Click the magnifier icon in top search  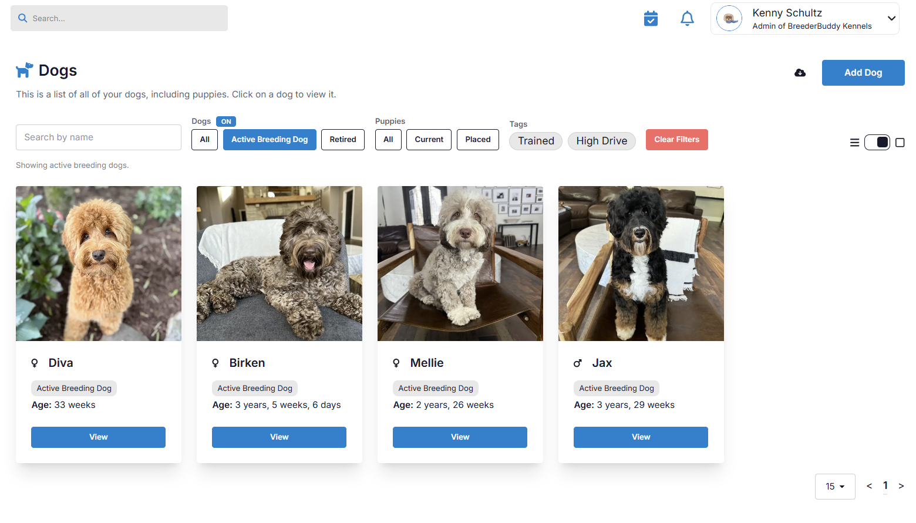point(23,18)
